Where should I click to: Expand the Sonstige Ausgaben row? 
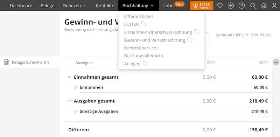coord(76,111)
